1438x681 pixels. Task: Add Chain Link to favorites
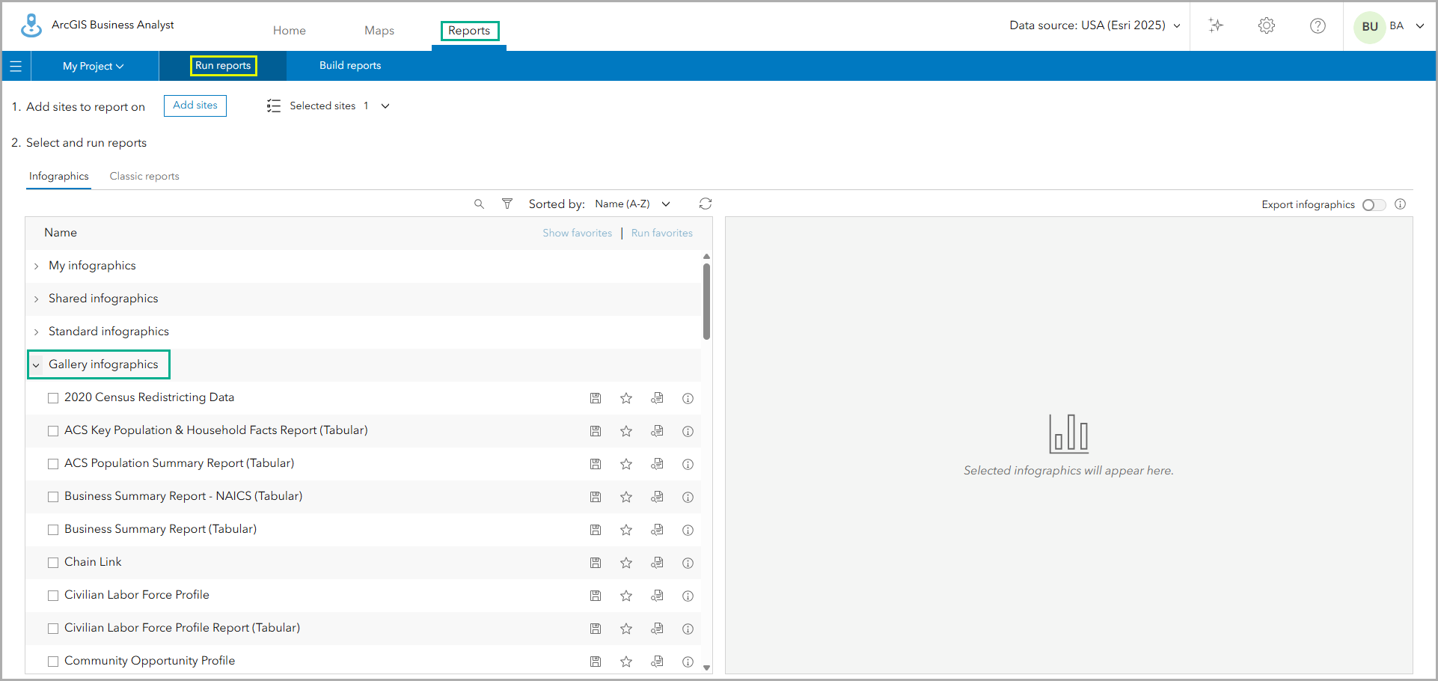tap(626, 563)
